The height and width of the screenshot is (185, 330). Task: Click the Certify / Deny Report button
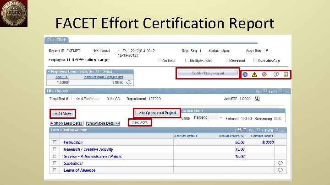[208, 73]
